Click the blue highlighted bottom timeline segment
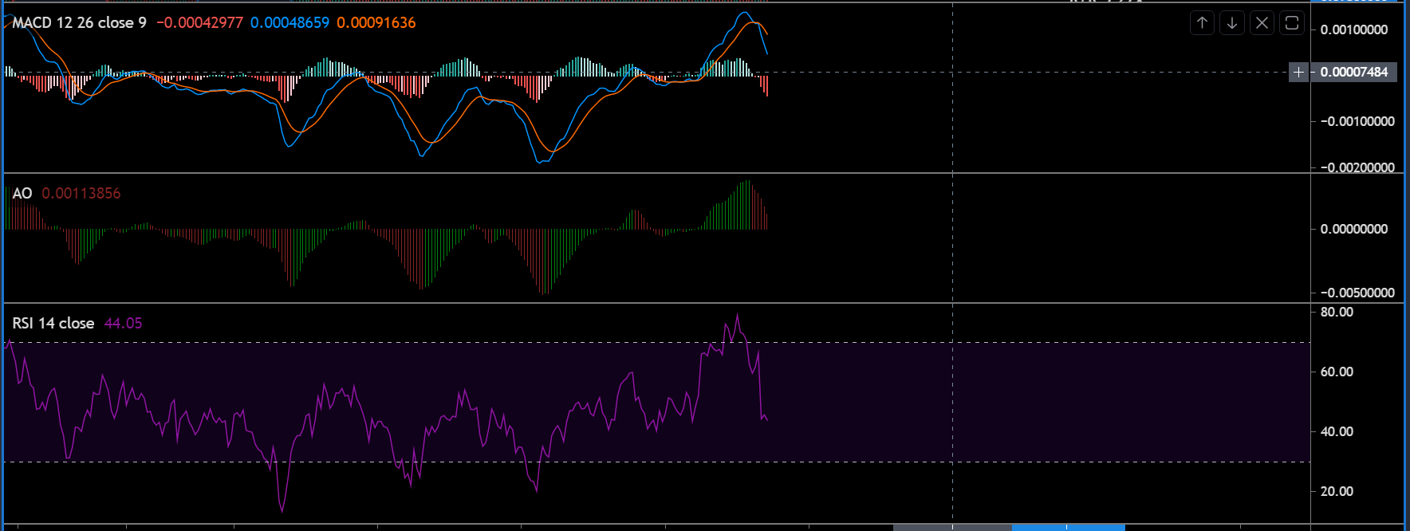The image size is (1410, 531). [x=1068, y=527]
